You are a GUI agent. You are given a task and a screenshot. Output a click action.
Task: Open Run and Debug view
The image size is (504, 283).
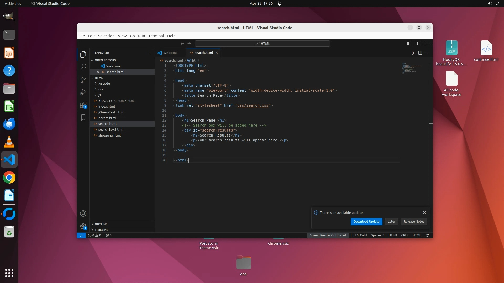click(x=83, y=92)
